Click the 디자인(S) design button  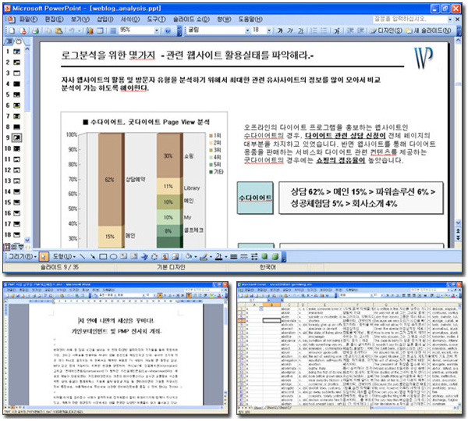point(386,30)
